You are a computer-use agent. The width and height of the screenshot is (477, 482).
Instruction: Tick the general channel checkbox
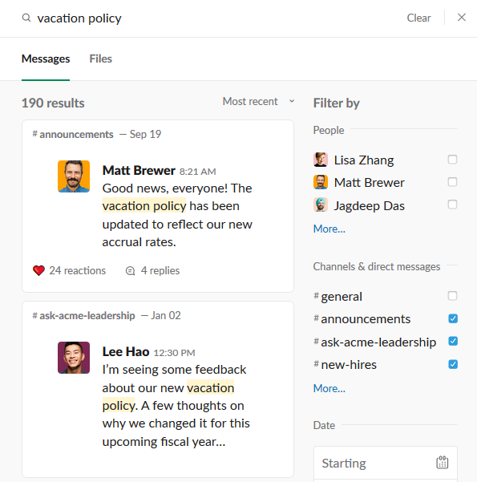pyautogui.click(x=452, y=296)
